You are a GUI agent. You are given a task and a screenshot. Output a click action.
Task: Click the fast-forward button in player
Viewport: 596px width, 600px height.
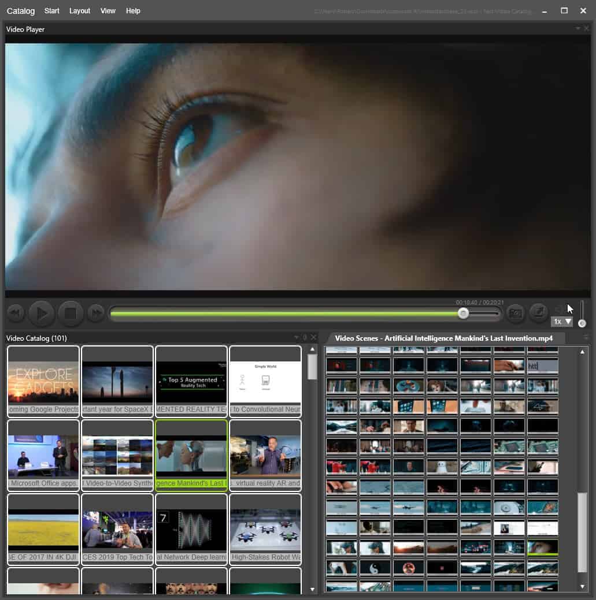click(96, 314)
